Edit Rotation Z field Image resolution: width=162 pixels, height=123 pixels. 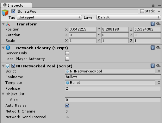coord(147,35)
